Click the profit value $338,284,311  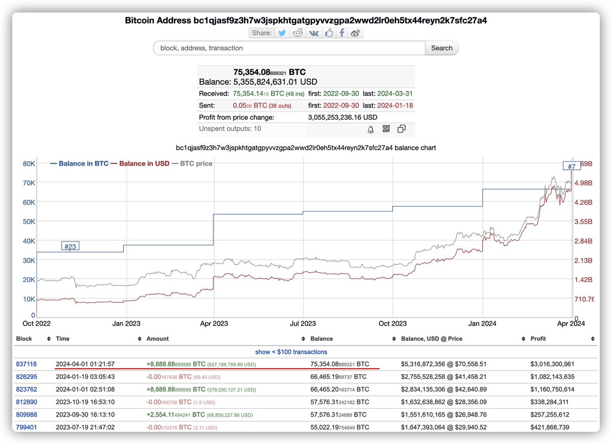pos(550,403)
